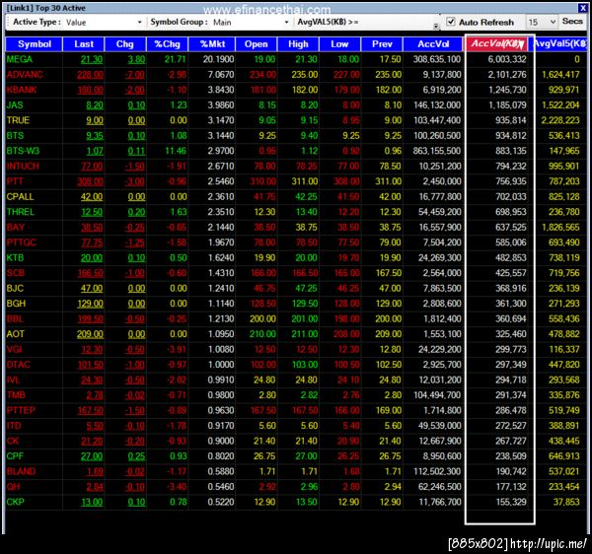This screenshot has width=592, height=554.
Task: Sort by the Low column header
Action: (x=339, y=44)
